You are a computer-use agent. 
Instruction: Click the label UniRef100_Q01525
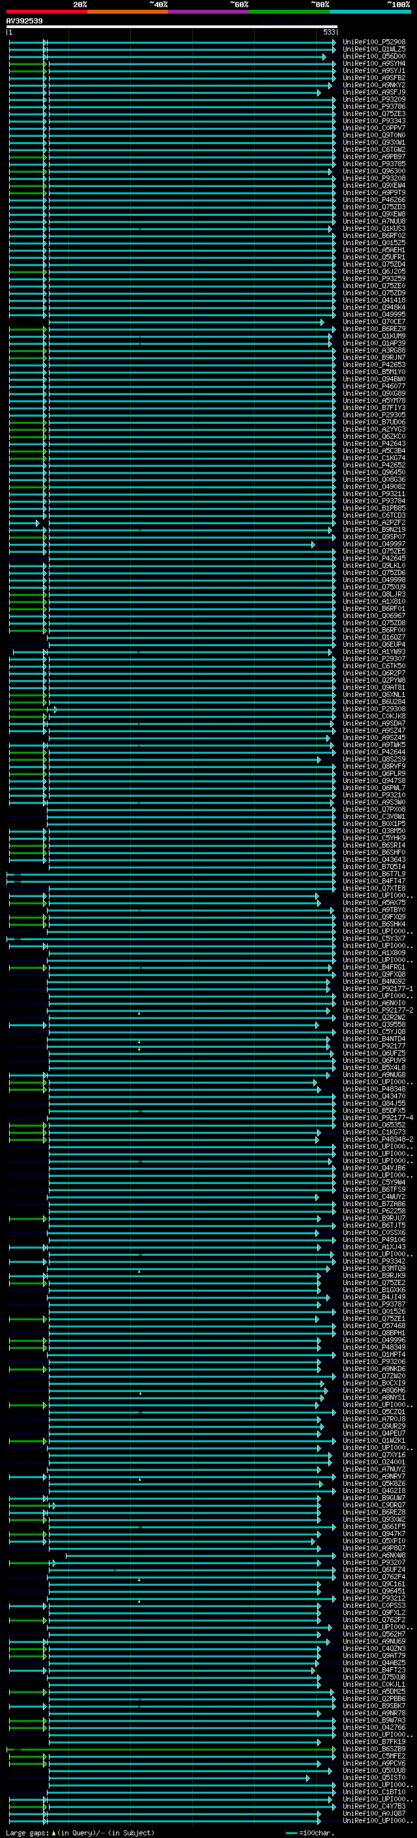[x=374, y=243]
